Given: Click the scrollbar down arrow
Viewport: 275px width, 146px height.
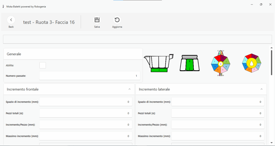Looking at the screenshot, I should pos(272,143).
